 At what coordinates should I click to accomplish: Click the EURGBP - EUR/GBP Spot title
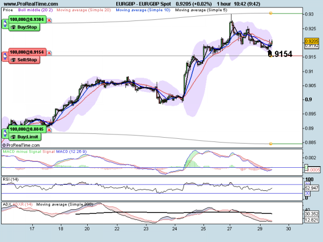[143, 4]
